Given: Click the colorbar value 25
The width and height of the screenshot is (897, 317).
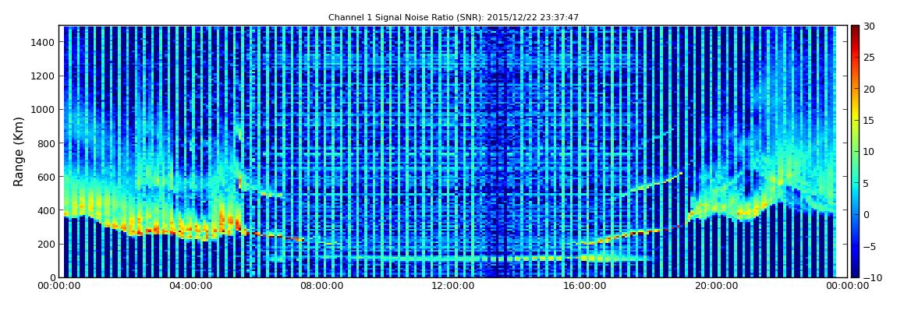Looking at the screenshot, I should pyautogui.click(x=870, y=58).
